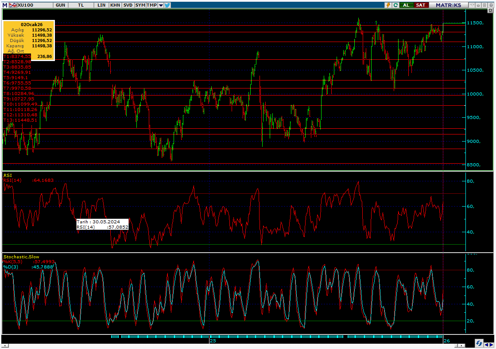This screenshot has height=349, width=496.
Task: Click the blue left arrow navigation button
Action: click(x=487, y=345)
